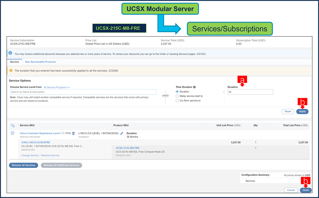Open Cisco Customer Experience Level 1 link
The image size is (319, 198).
tap(41, 133)
